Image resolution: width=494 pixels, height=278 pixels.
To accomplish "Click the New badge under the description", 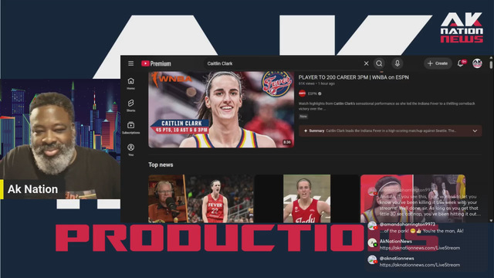I will [x=303, y=117].
